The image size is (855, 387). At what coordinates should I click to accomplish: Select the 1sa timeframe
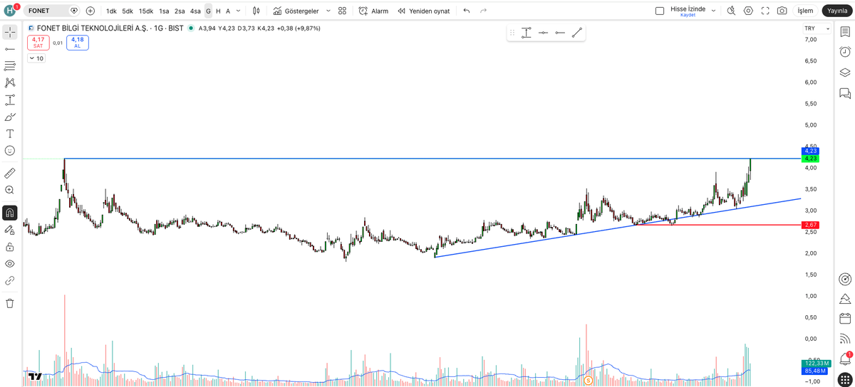point(164,11)
